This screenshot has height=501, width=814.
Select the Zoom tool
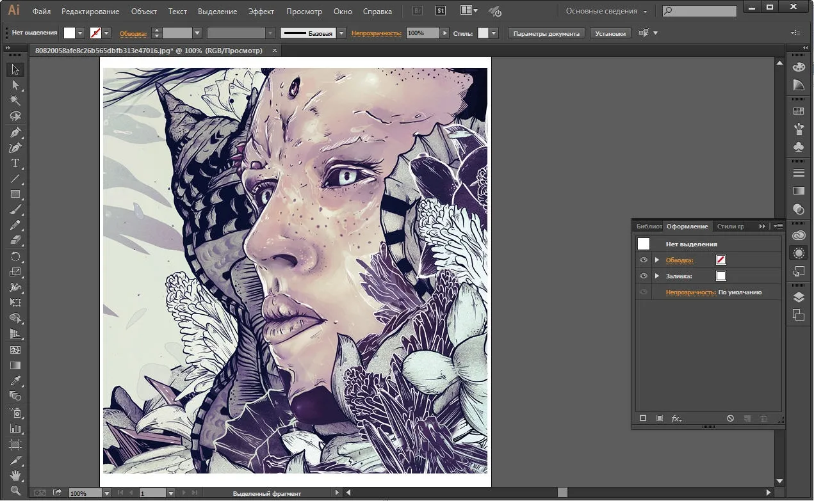point(15,491)
